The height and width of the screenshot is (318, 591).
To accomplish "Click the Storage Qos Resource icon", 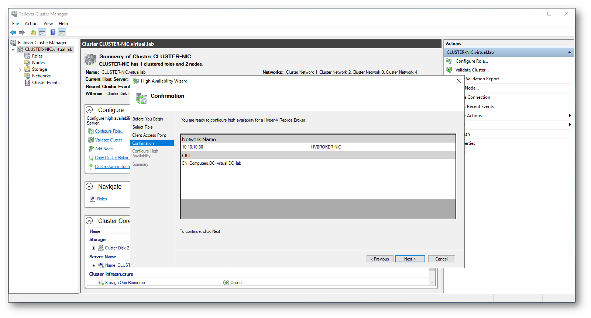I will pyautogui.click(x=100, y=283).
